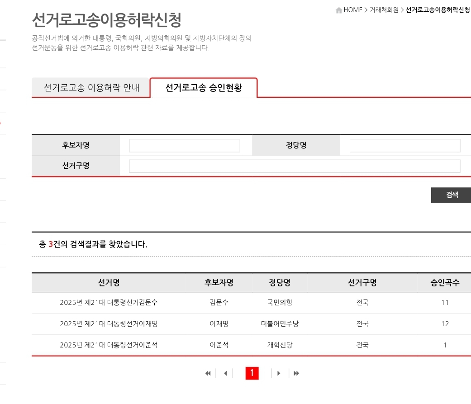Click the page title 선거로고송이용허락신청
This screenshot has height=404, width=471.
click(x=107, y=19)
